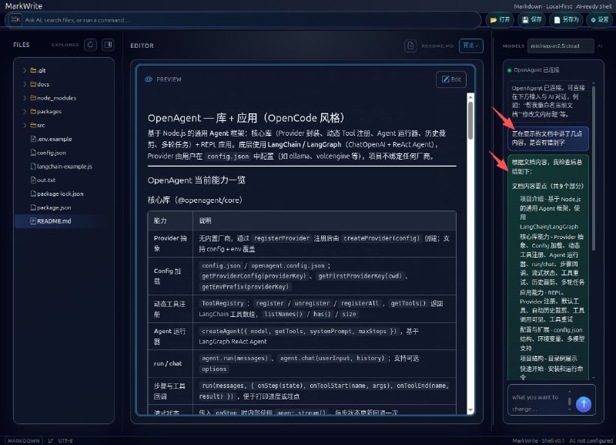616x445 pixels.
Task: Click the preview scrollbar up arrow
Action: click(x=470, y=96)
